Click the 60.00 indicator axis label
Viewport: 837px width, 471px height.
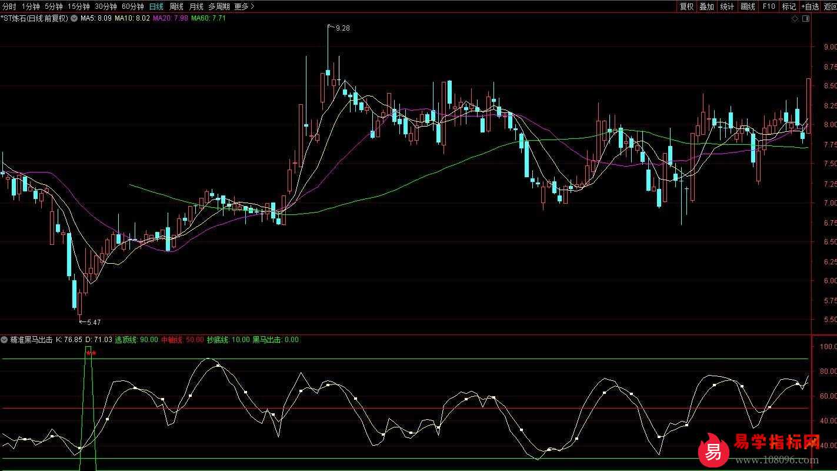[x=828, y=396]
